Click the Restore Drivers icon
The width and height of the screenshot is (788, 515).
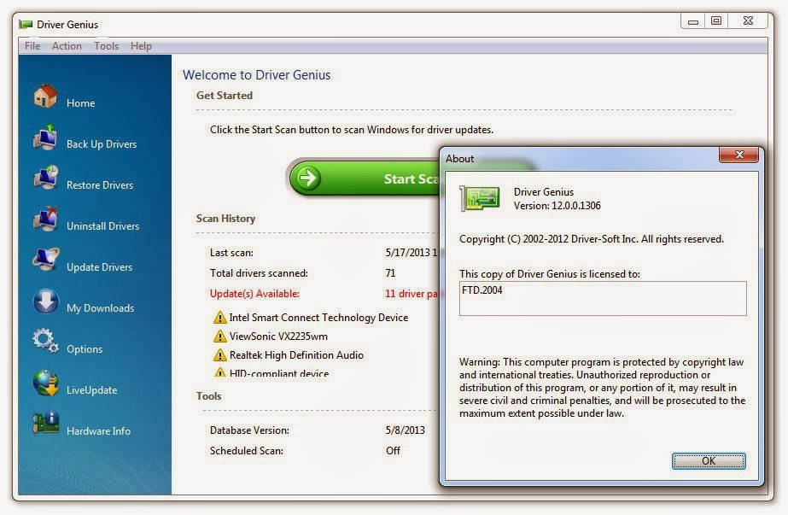coord(45,178)
